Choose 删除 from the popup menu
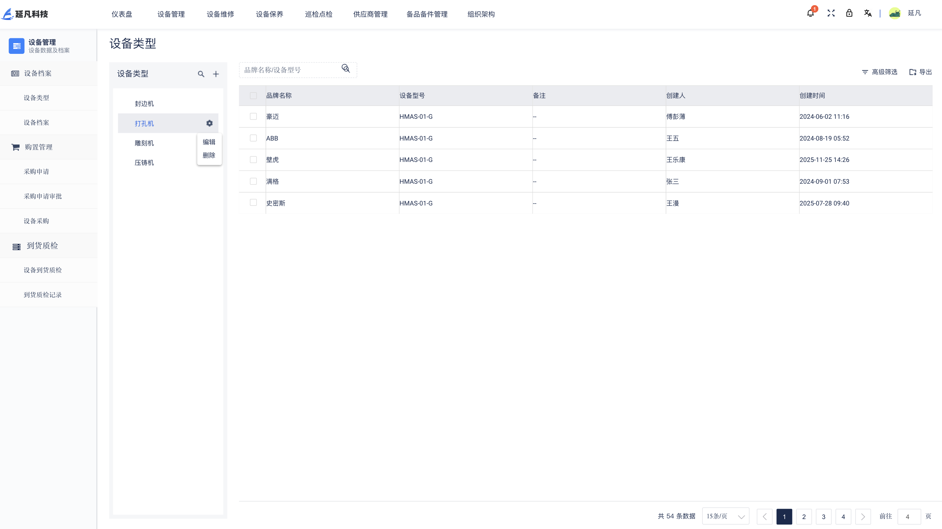Image resolution: width=942 pixels, height=529 pixels. point(209,155)
